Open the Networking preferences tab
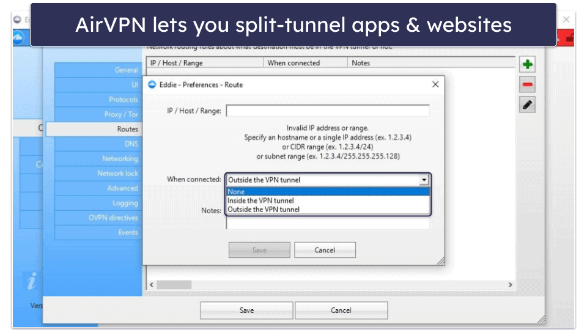The width and height of the screenshot is (587, 330). pos(98,159)
